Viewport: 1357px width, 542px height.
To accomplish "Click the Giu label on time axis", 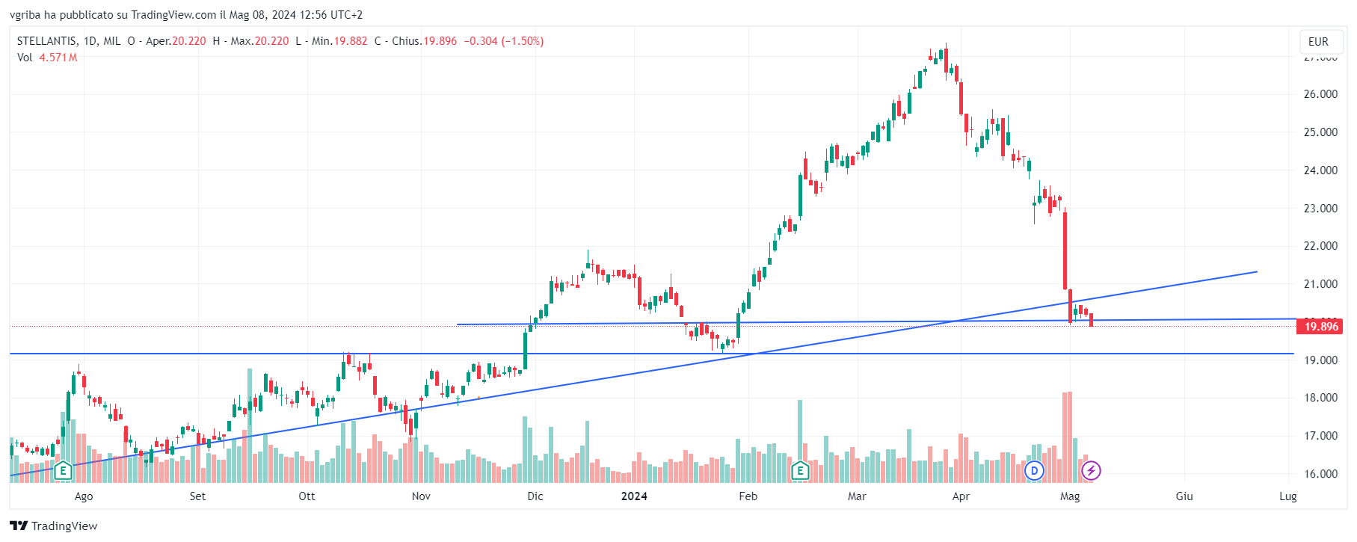I will (x=1184, y=496).
